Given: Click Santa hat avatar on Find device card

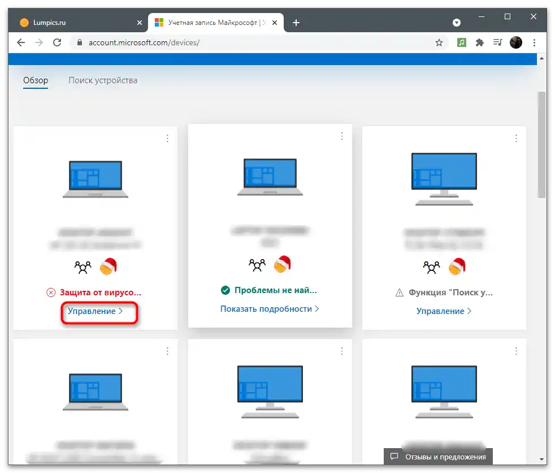Looking at the screenshot, I should tap(457, 266).
